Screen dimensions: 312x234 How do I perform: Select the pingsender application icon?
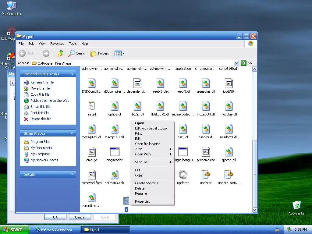click(x=115, y=152)
